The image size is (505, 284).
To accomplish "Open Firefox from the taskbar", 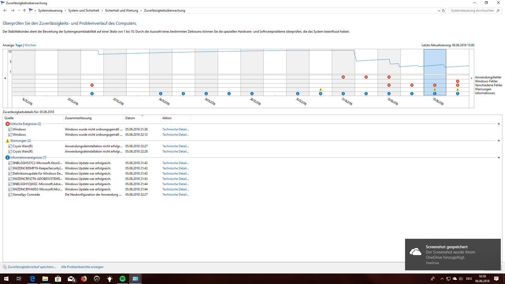I will point(84,279).
